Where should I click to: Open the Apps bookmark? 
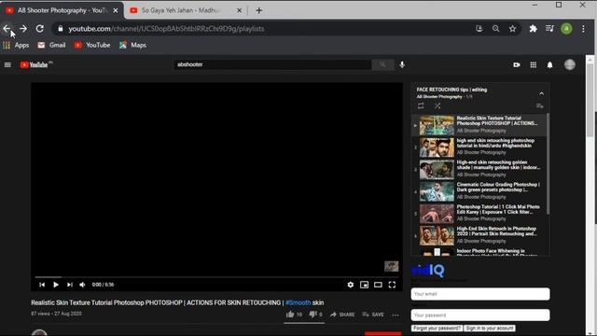click(x=16, y=45)
